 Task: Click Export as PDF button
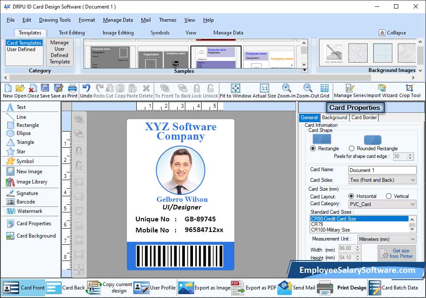point(254,288)
